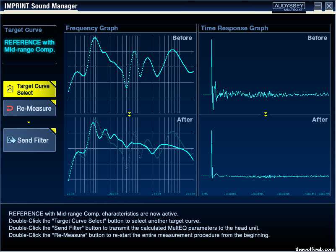Click the Audyssey MultEQ XT logo
This screenshot has width=336, height=252.
[x=289, y=7]
